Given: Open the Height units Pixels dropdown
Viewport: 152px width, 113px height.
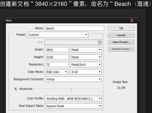Looking at the screenshot, I should click(x=86, y=57).
